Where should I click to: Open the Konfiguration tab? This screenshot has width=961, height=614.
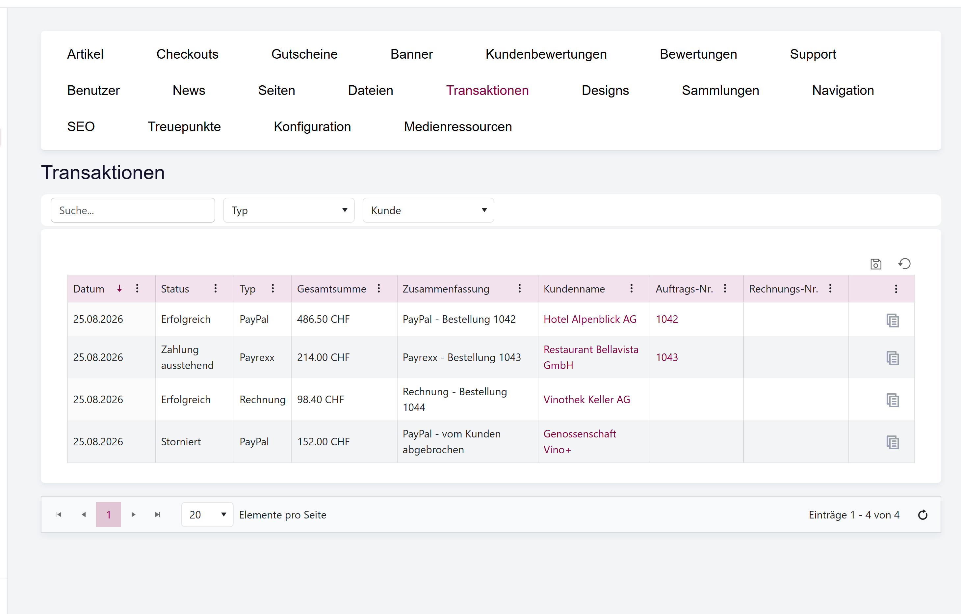coord(312,126)
